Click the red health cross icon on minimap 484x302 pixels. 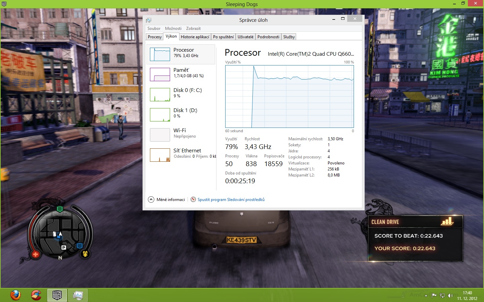pos(35,255)
